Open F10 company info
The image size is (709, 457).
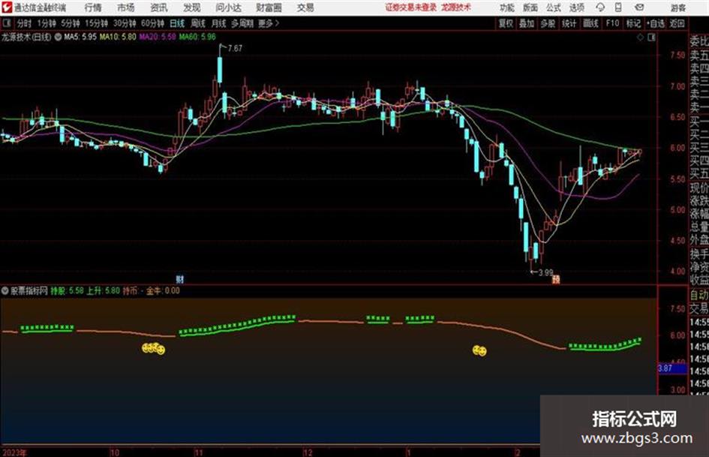click(x=612, y=23)
